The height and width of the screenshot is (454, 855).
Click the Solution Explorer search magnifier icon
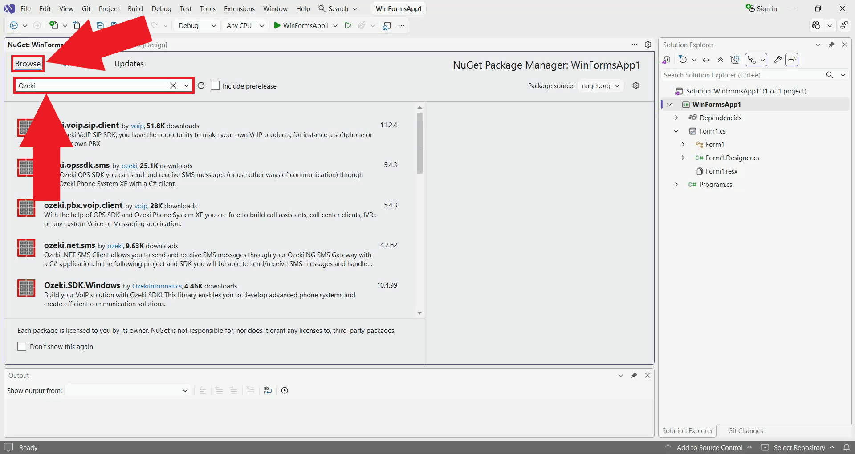coord(830,75)
